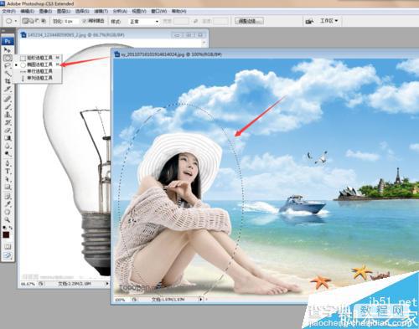The height and width of the screenshot is (329, 419).
Task: Open the Workspace (工作区) dropdown
Action: tap(328, 21)
